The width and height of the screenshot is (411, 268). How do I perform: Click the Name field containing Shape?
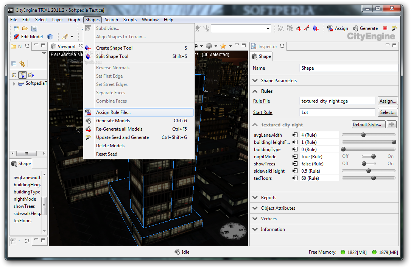(x=348, y=68)
